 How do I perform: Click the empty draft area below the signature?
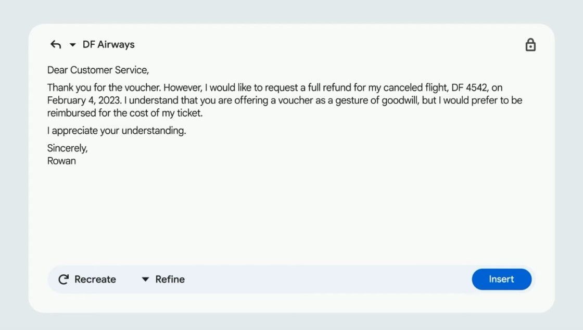(291, 213)
